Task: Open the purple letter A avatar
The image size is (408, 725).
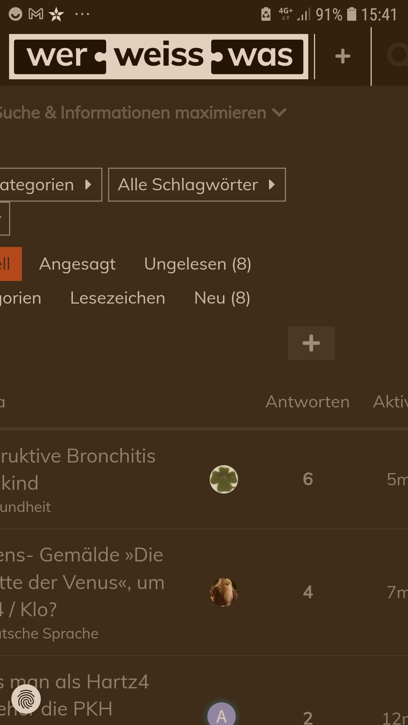Action: coord(221,714)
